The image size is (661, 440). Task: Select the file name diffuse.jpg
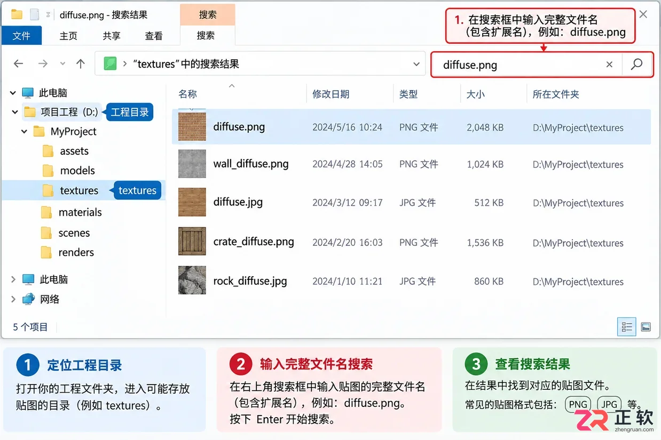(238, 202)
